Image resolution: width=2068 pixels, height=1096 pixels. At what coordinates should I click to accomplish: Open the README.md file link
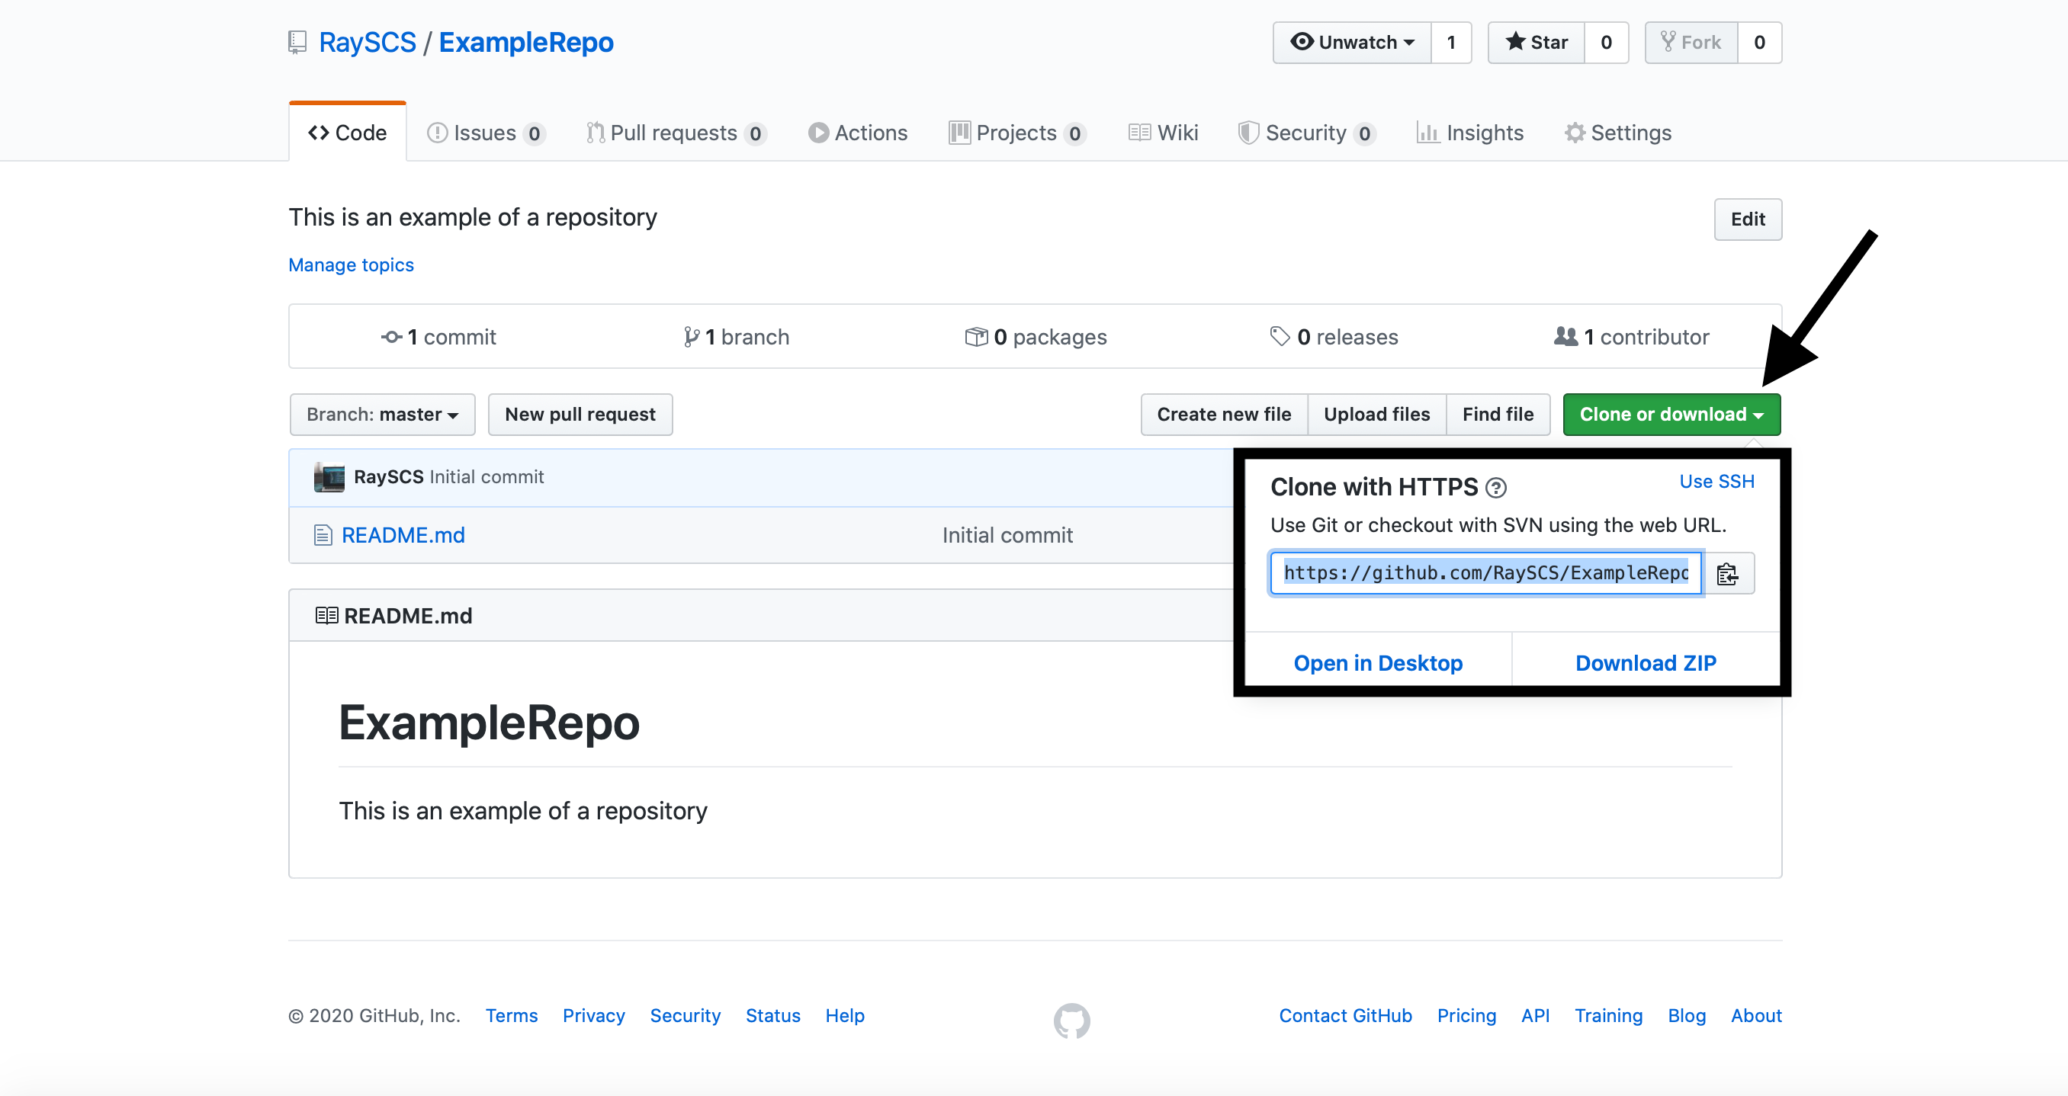(x=402, y=534)
